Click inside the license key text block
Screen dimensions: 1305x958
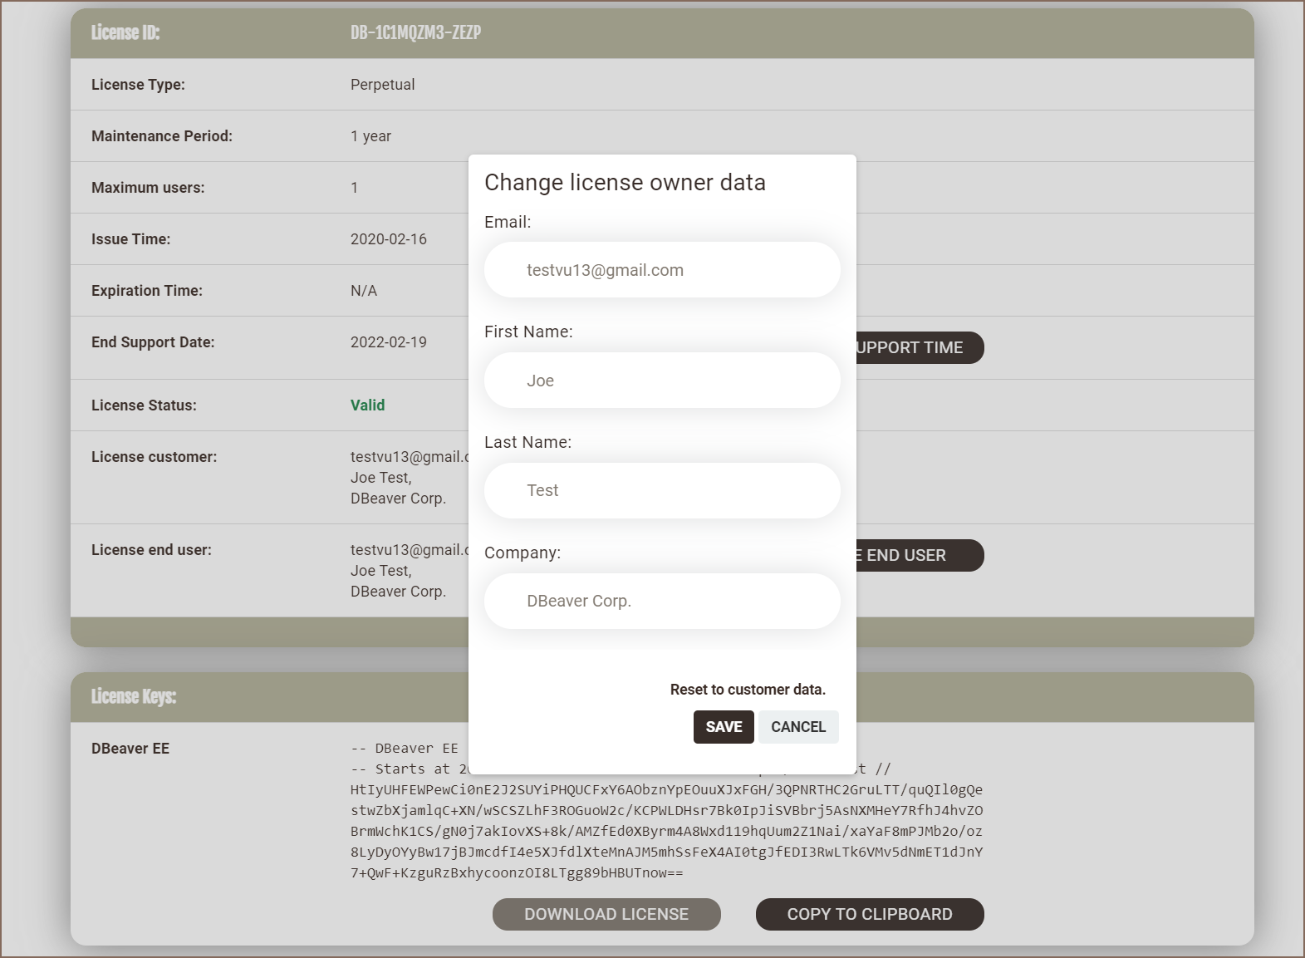(x=665, y=831)
